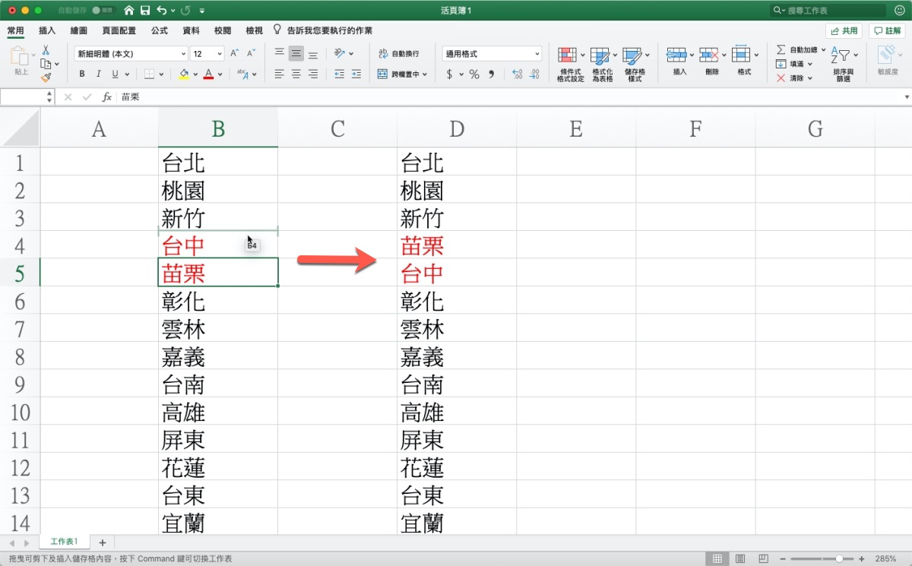Click the fx formula bar icon
The width and height of the screenshot is (912, 566).
click(x=106, y=96)
